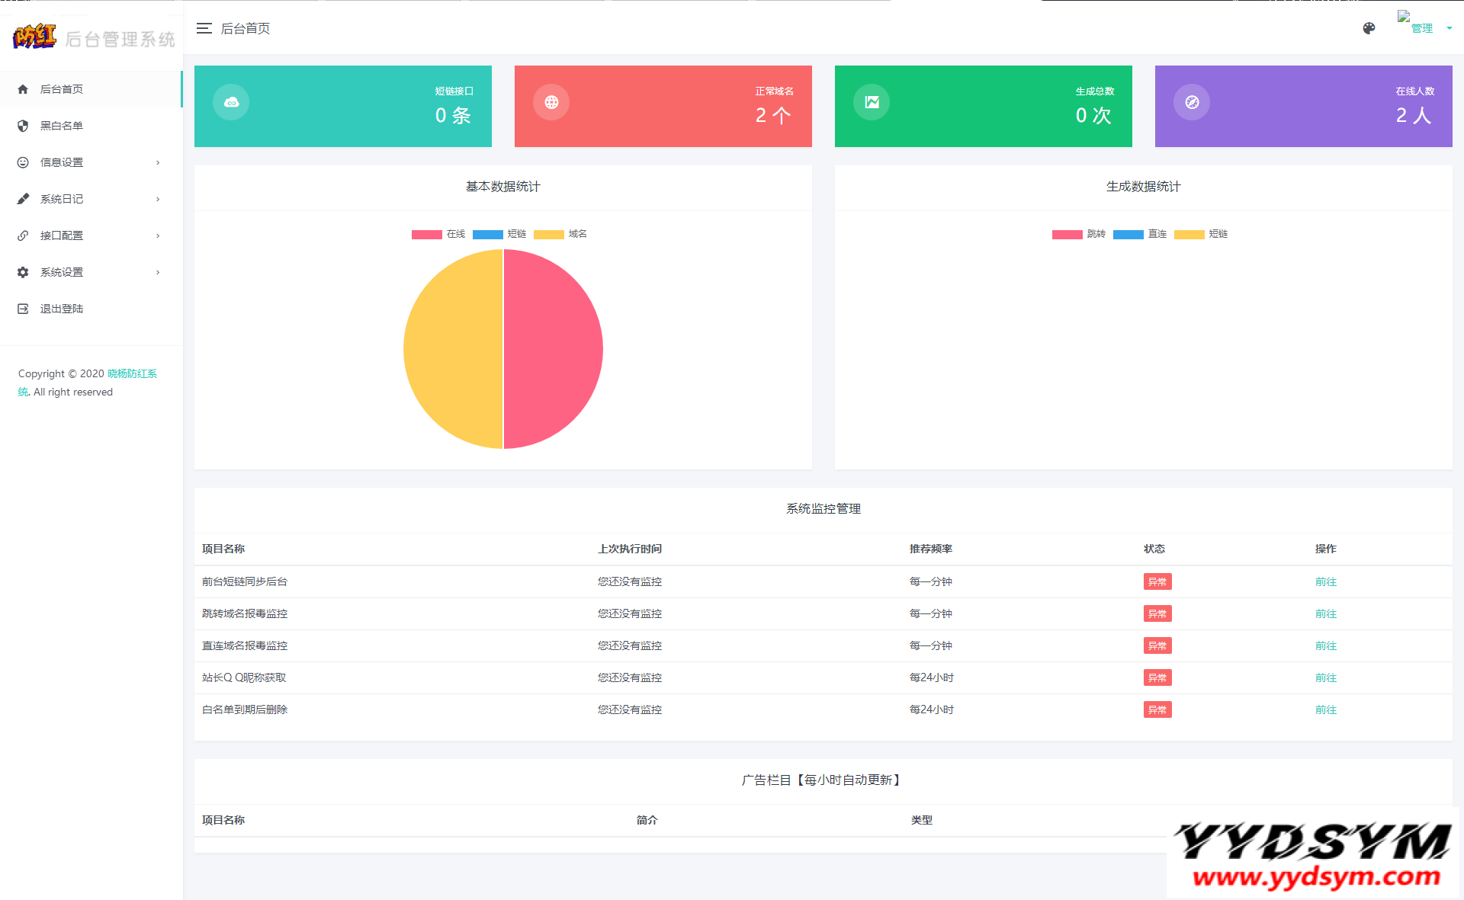Click the gear icon beside 系统设置

[x=23, y=272]
